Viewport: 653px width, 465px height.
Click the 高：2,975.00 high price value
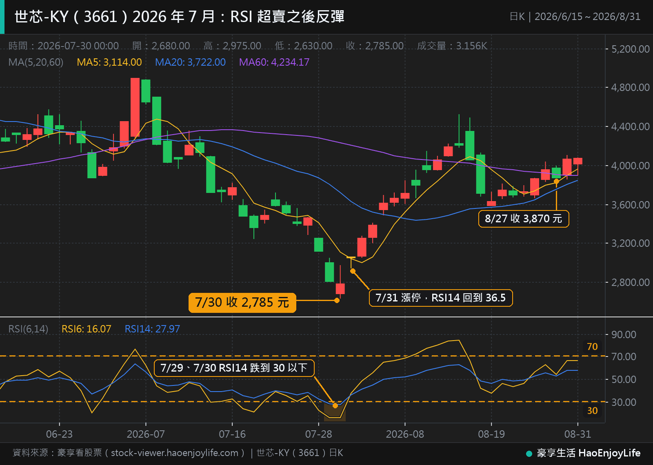[232, 46]
